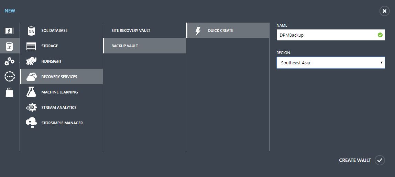Screen dimensions: 395x177
Task: Select the Quick Create option
Action: 228,30
